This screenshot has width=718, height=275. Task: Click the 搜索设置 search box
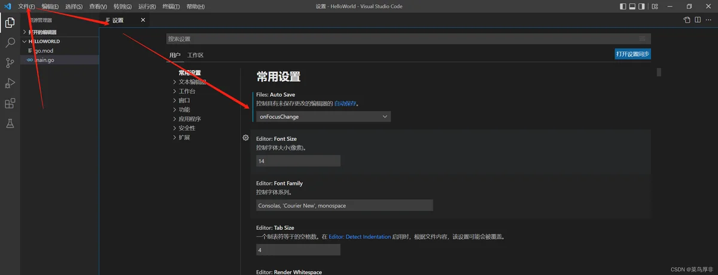tap(408, 39)
